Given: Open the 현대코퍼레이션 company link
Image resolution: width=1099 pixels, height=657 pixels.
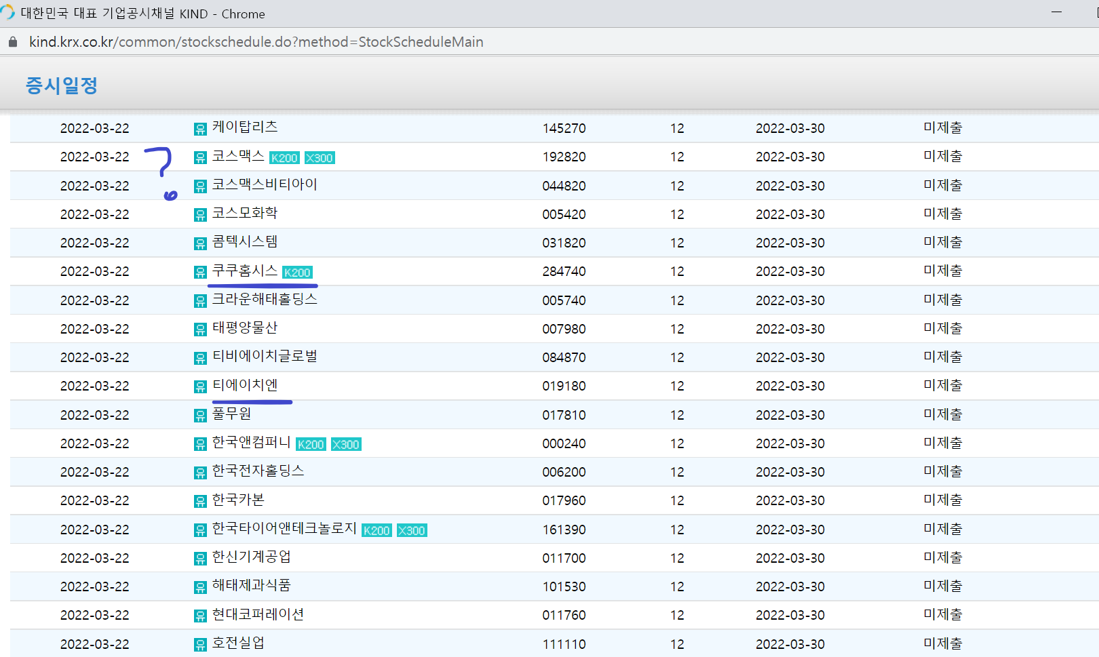Looking at the screenshot, I should (x=258, y=614).
